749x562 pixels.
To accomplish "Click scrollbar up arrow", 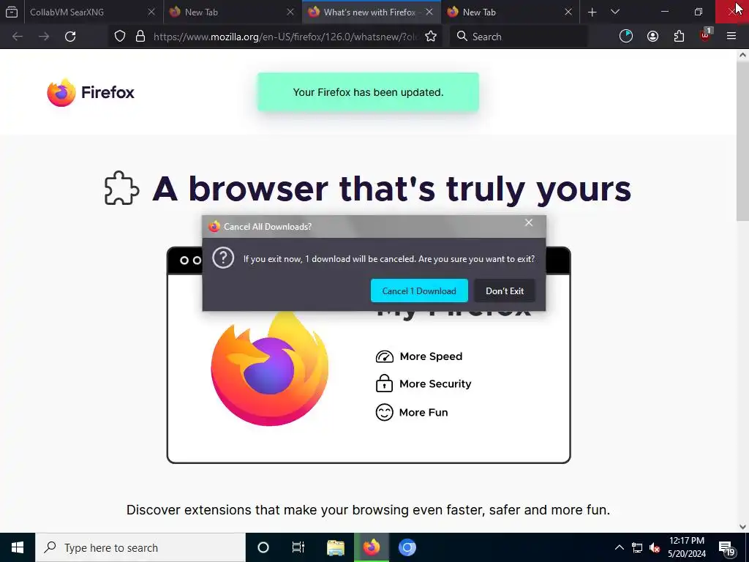I will (x=742, y=55).
